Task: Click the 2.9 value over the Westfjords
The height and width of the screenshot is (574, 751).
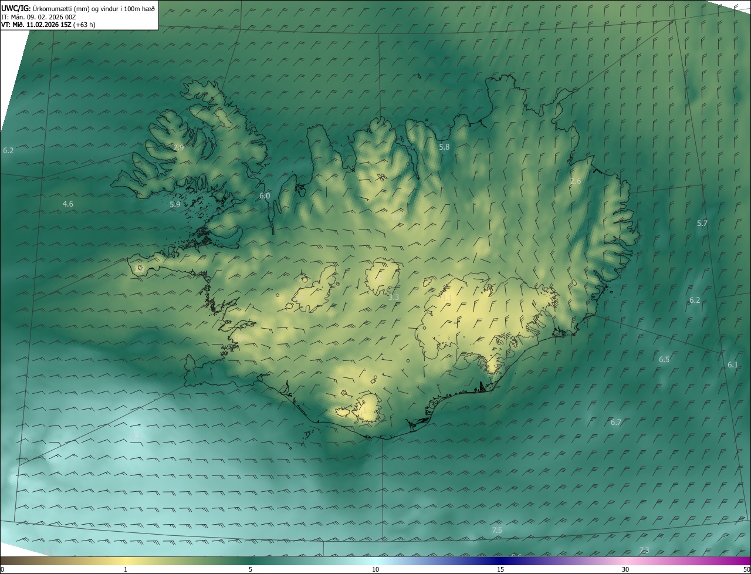Action: [x=178, y=148]
